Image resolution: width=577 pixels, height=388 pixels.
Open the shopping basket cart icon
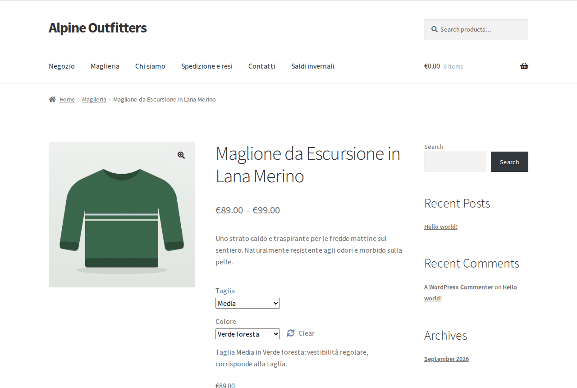pyautogui.click(x=524, y=66)
